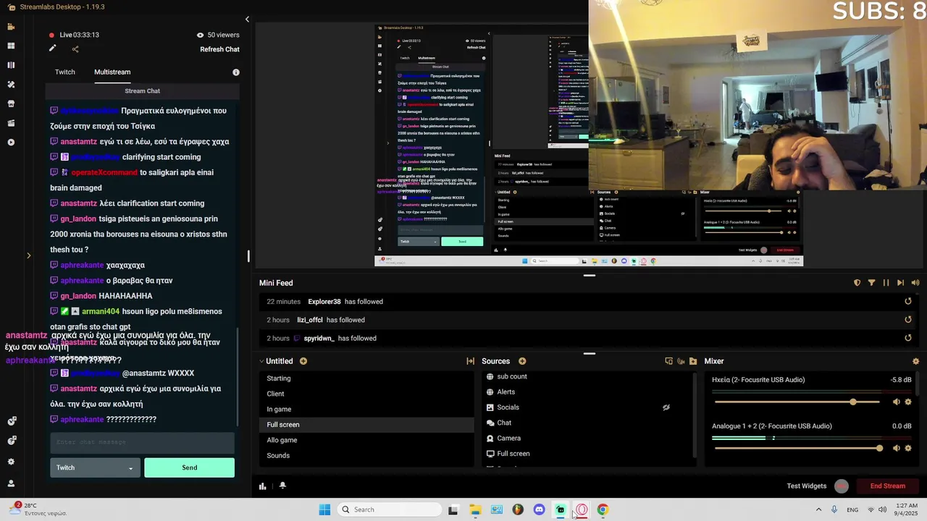Replay the lizi_offcl follow alert
This screenshot has width=927, height=521.
tap(908, 320)
